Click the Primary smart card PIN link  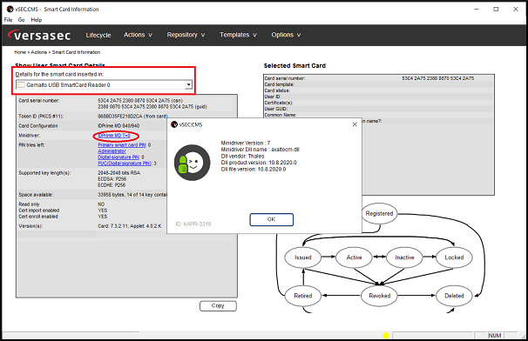[122, 145]
